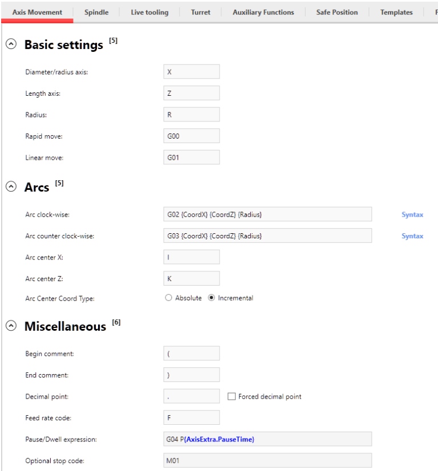Click the Arc clock-wise G02 expression field
This screenshot has width=438, height=471.
click(x=267, y=214)
